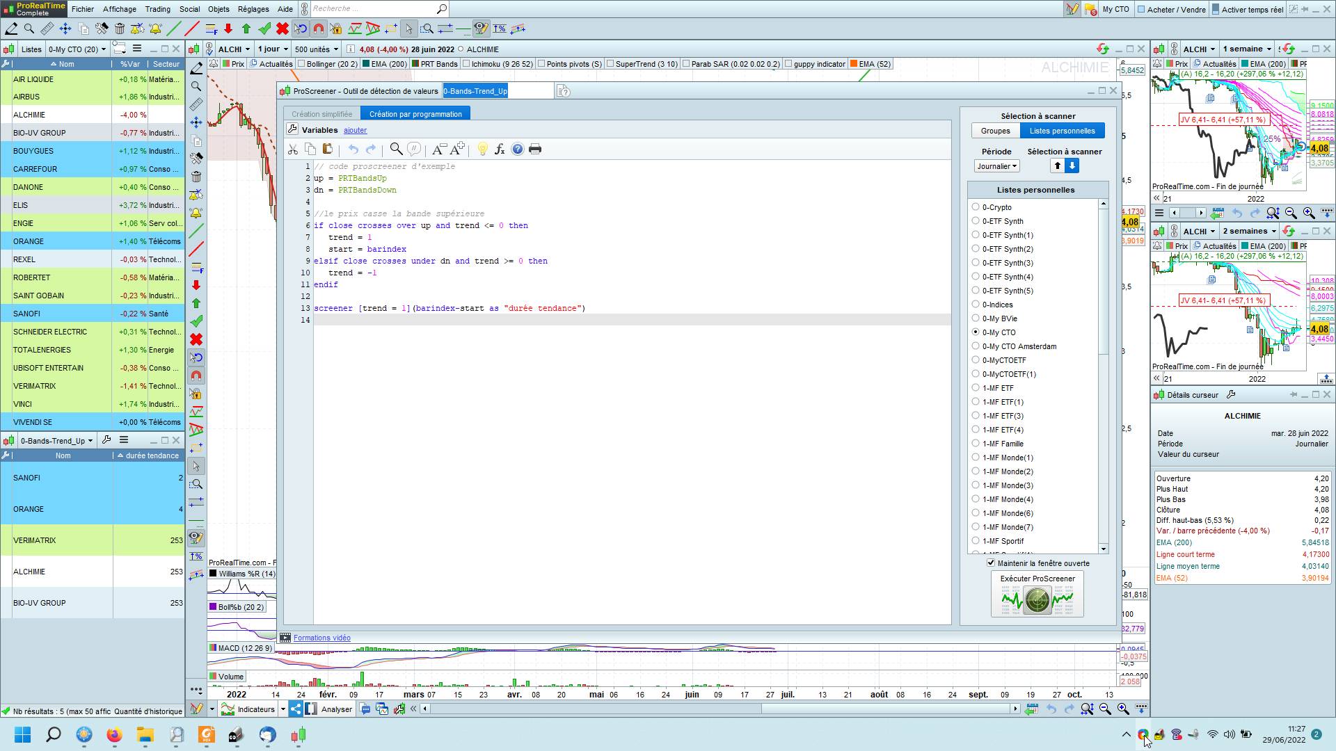Expand the 1 jour timeframe dropdown
The height and width of the screenshot is (751, 1336).
(273, 49)
